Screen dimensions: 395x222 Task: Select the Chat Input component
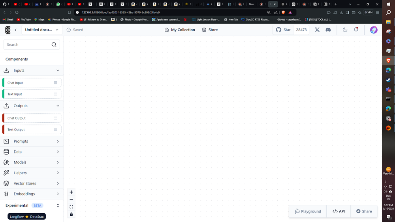pos(28,83)
